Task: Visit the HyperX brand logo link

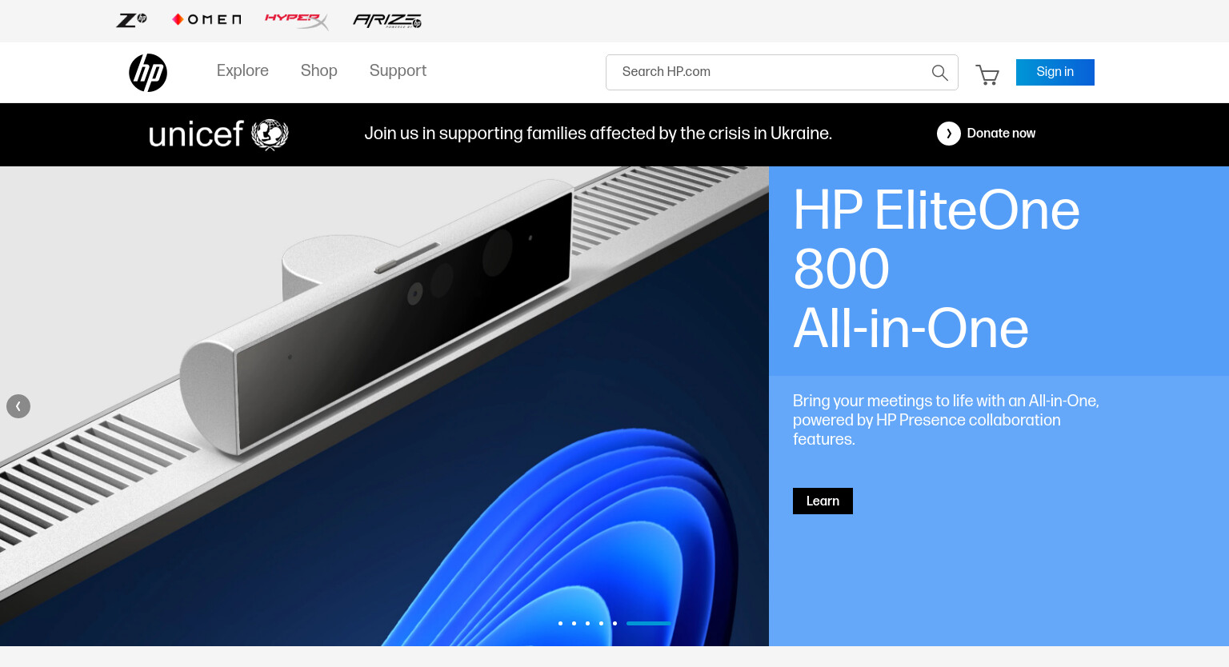Action: 297,20
